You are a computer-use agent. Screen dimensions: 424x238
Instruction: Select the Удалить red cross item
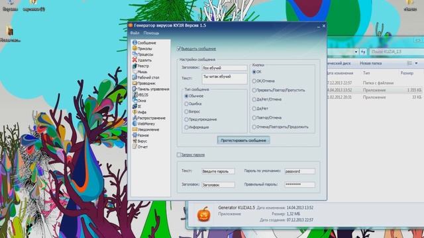(x=142, y=60)
